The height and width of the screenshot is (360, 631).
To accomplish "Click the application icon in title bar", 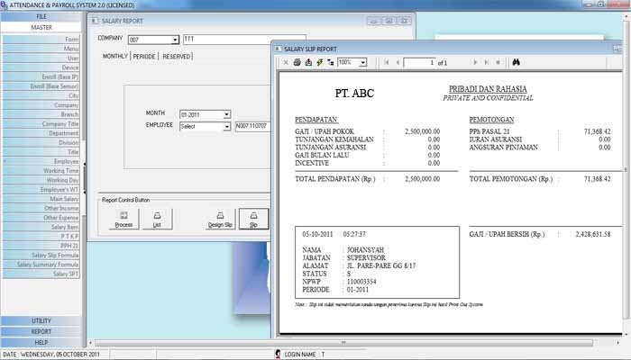I will click(4, 4).
